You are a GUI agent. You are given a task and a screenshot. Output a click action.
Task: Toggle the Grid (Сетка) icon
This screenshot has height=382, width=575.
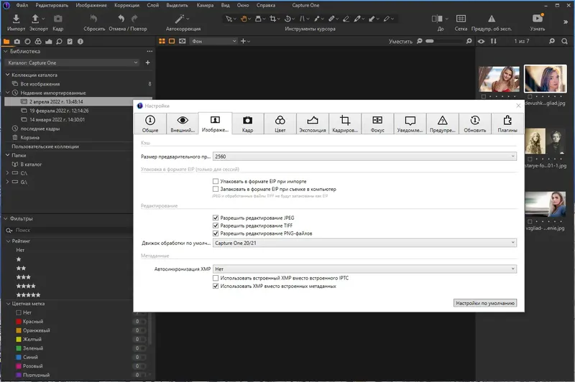[461, 19]
